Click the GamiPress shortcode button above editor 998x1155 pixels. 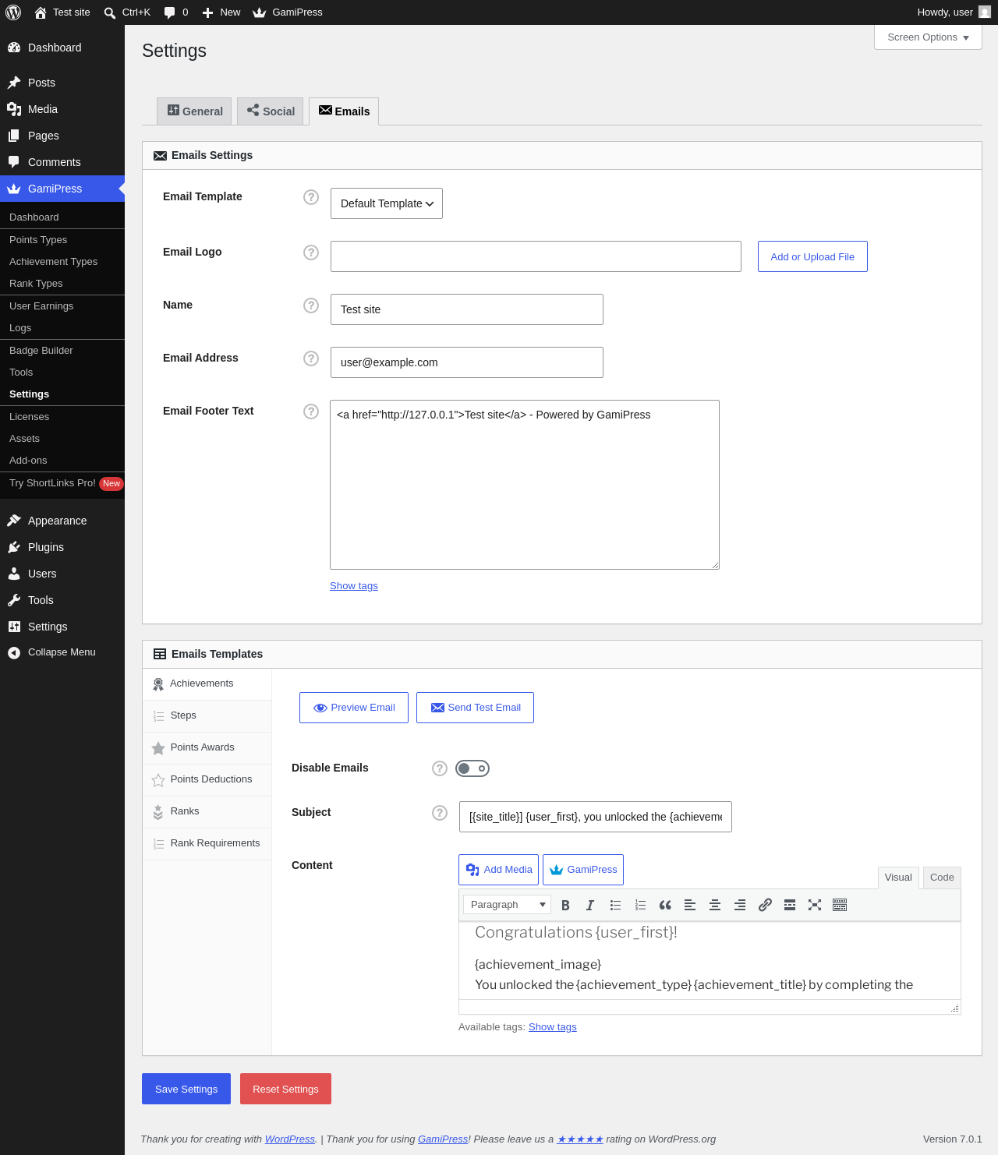(583, 870)
